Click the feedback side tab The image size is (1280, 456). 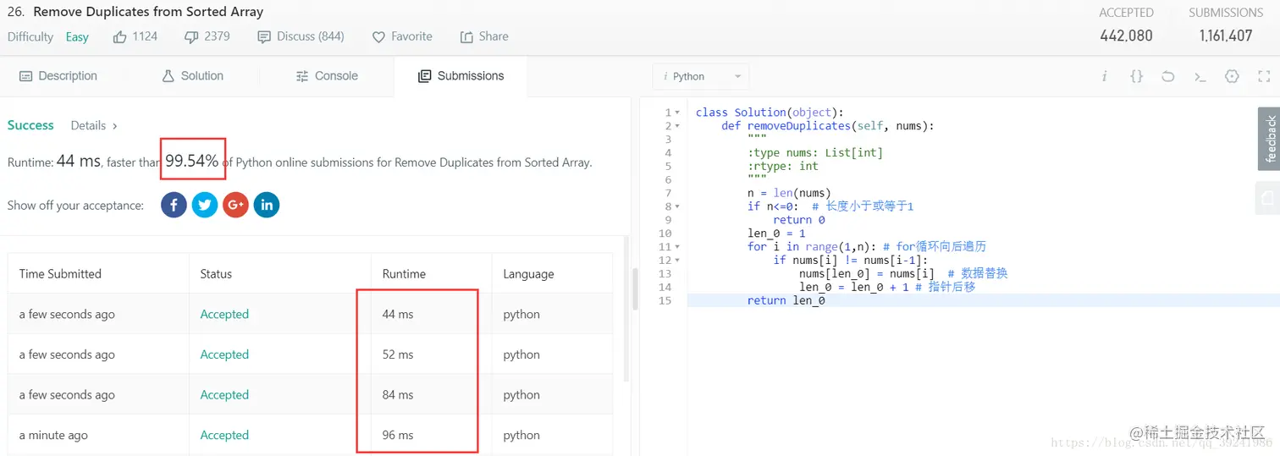click(x=1269, y=139)
